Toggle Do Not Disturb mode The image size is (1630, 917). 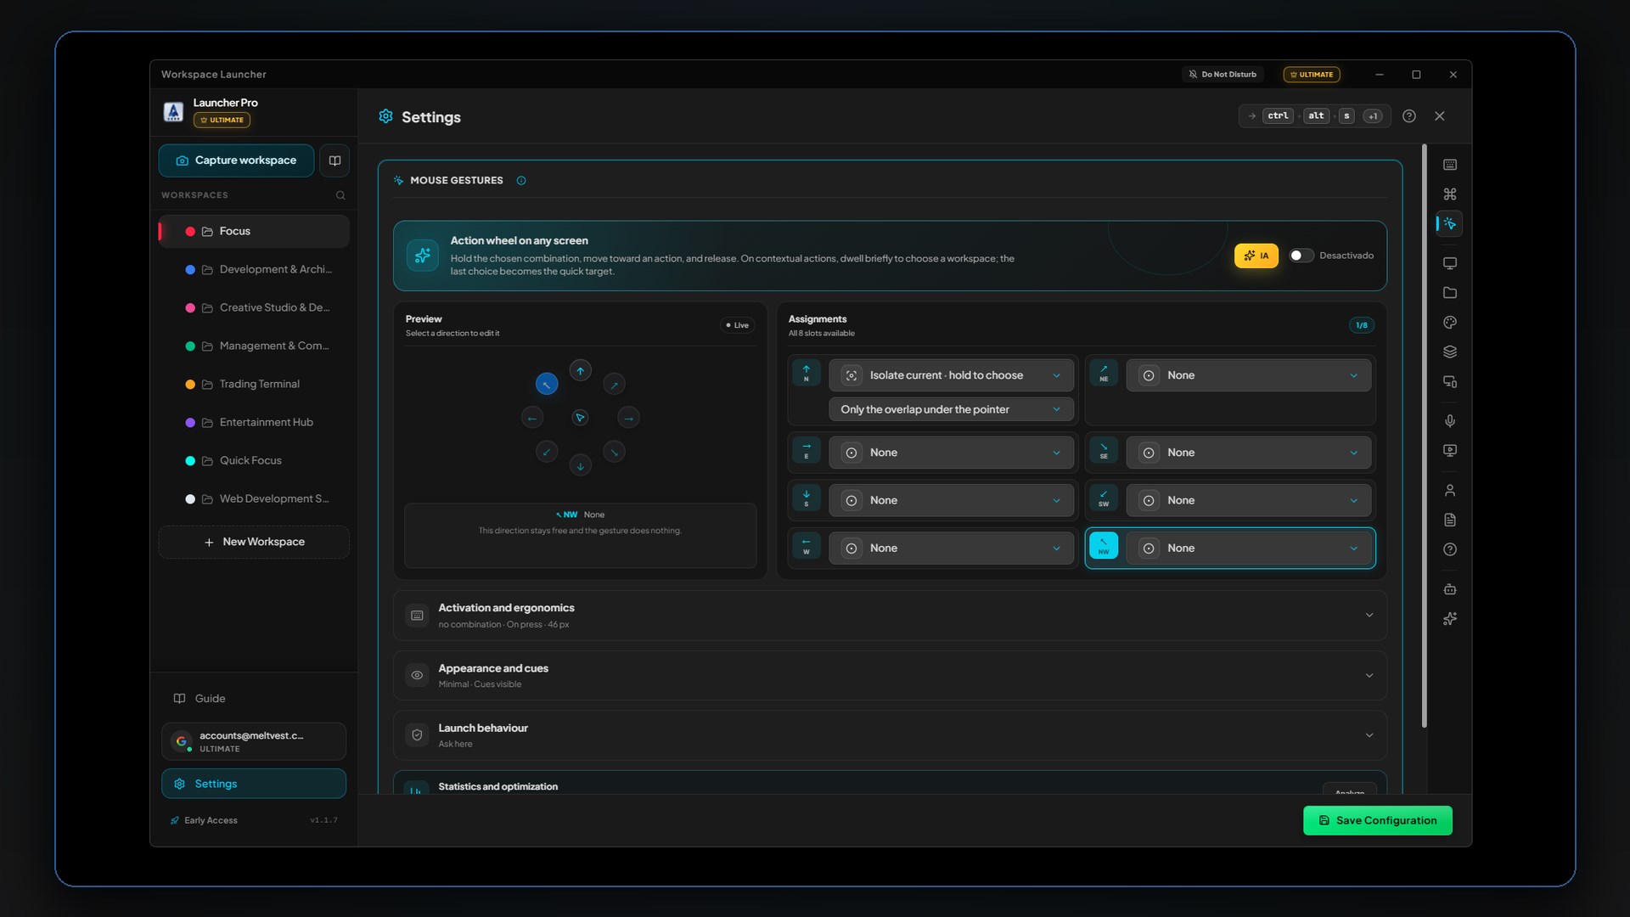[1222, 75]
